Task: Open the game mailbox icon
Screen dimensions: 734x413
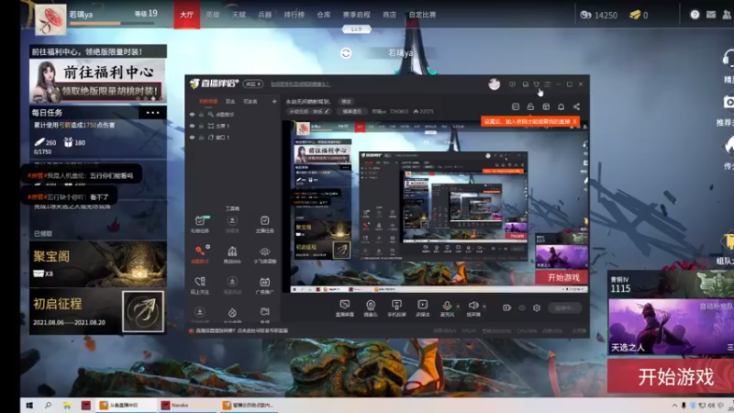Action: (711, 15)
